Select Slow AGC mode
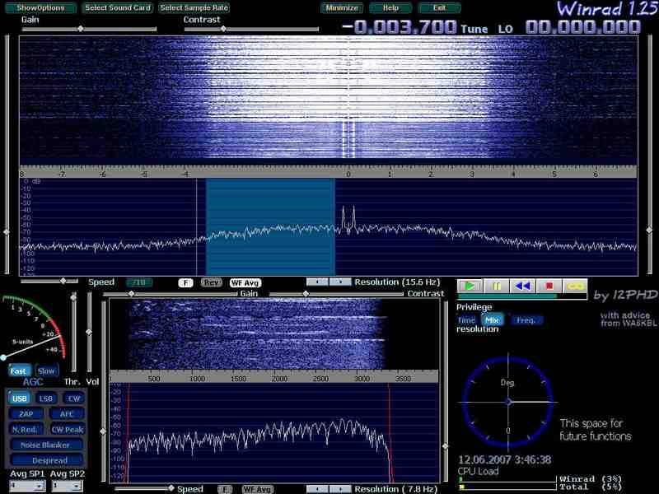The image size is (659, 494). pyautogui.click(x=46, y=370)
